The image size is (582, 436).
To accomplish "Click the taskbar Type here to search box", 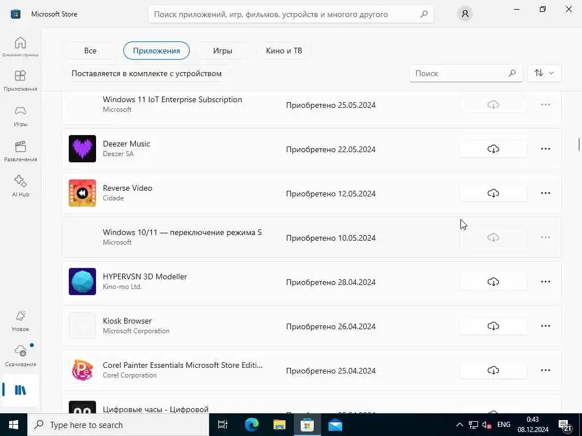I will pos(118,425).
